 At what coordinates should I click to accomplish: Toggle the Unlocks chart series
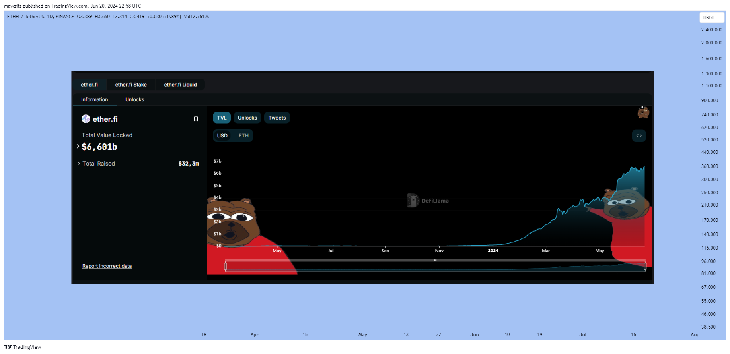(247, 118)
